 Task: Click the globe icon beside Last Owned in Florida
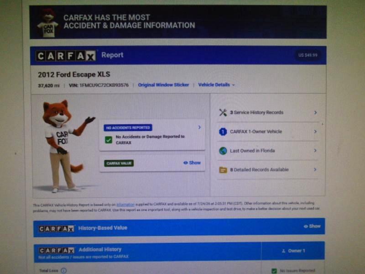pyautogui.click(x=223, y=151)
